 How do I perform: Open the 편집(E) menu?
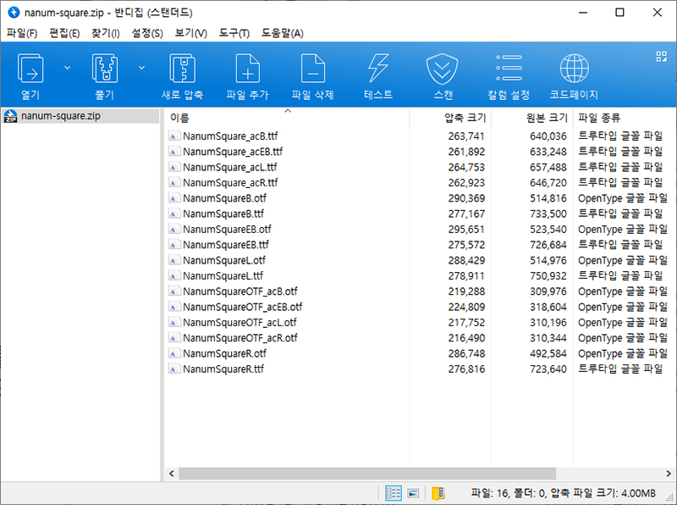(64, 33)
